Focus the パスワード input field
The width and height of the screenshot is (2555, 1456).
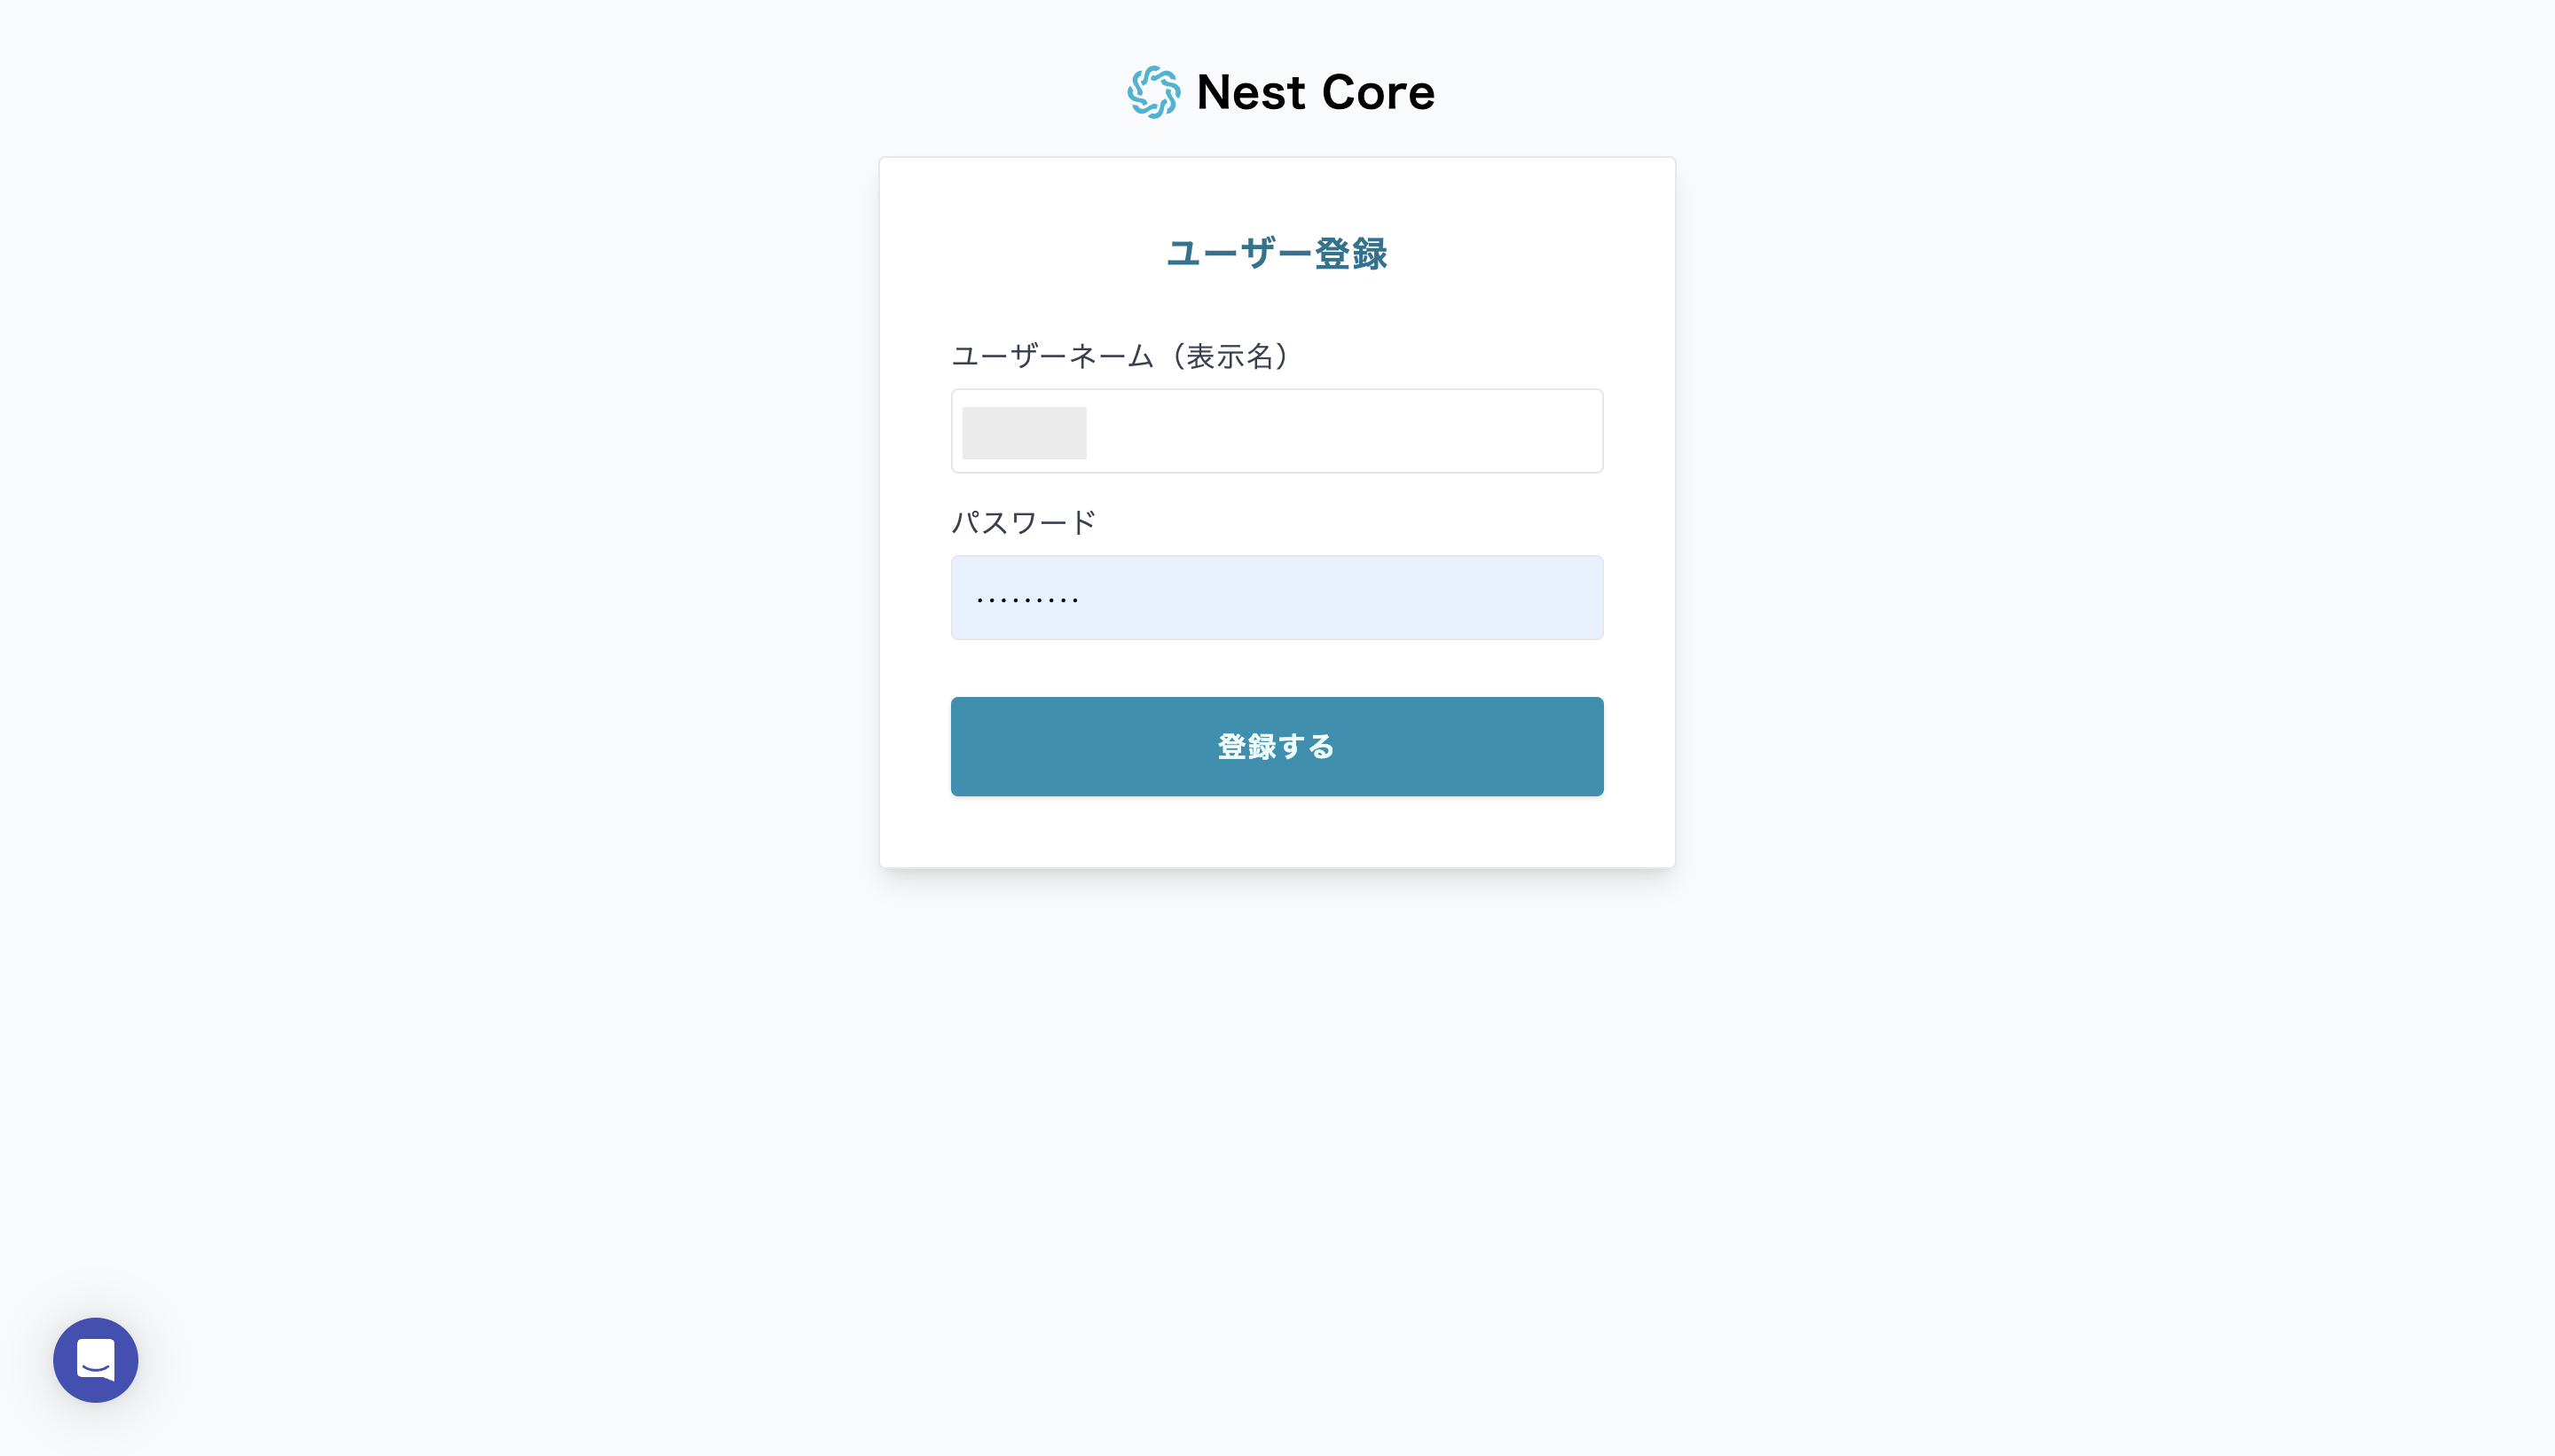tap(1277, 598)
